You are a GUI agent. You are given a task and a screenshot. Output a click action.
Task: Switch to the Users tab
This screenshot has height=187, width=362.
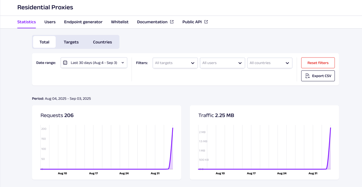[x=50, y=22]
